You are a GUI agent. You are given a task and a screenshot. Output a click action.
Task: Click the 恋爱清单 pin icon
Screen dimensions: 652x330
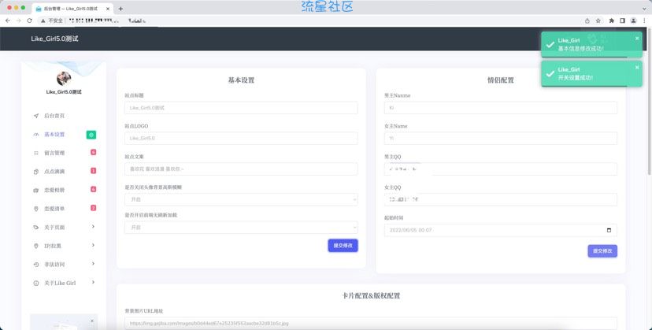(x=36, y=209)
